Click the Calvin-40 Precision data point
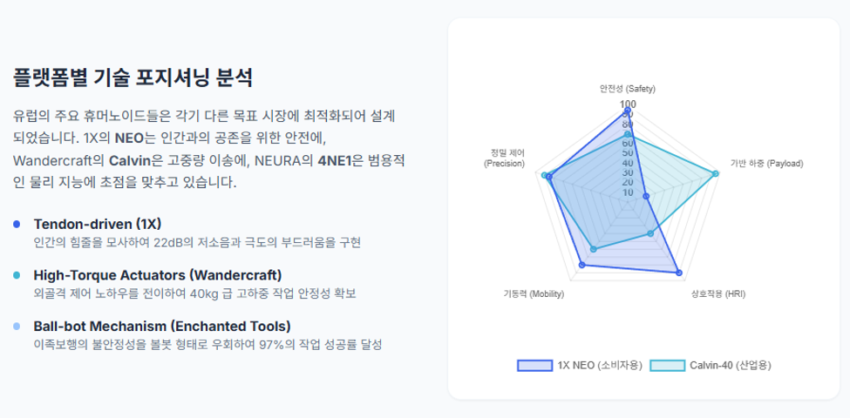Image resolution: width=850 pixels, height=418 pixels. point(544,175)
